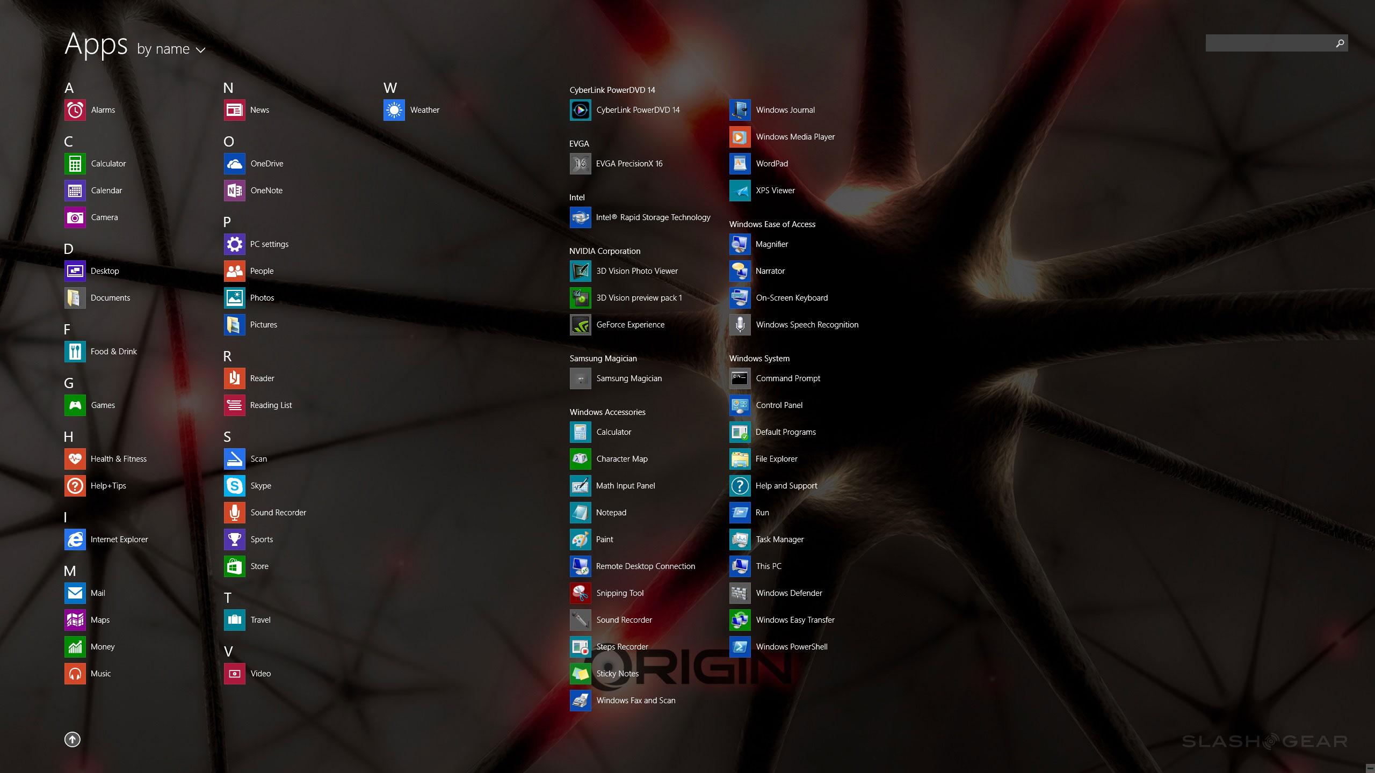Viewport: 1375px width, 773px height.
Task: Open the Food & Drink icon
Action: (75, 352)
